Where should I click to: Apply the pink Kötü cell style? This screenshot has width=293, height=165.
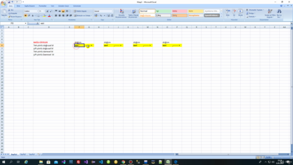[179, 11]
